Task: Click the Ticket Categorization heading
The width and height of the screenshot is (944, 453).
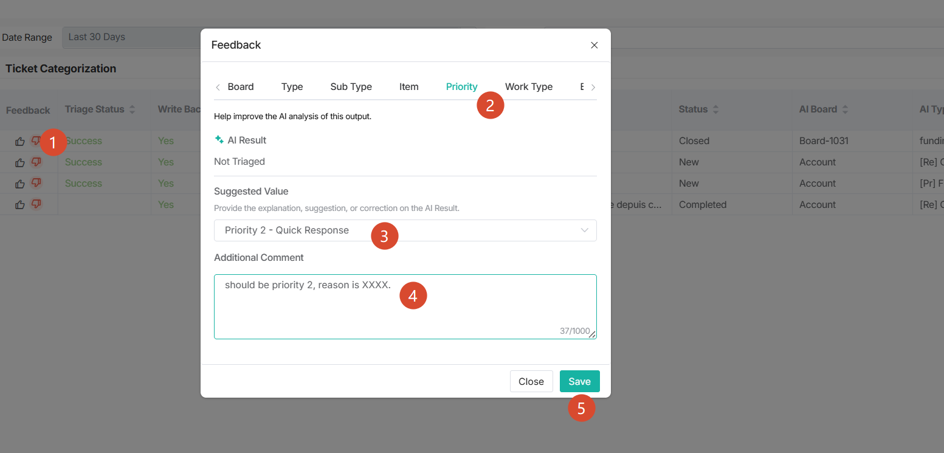Action: click(61, 69)
